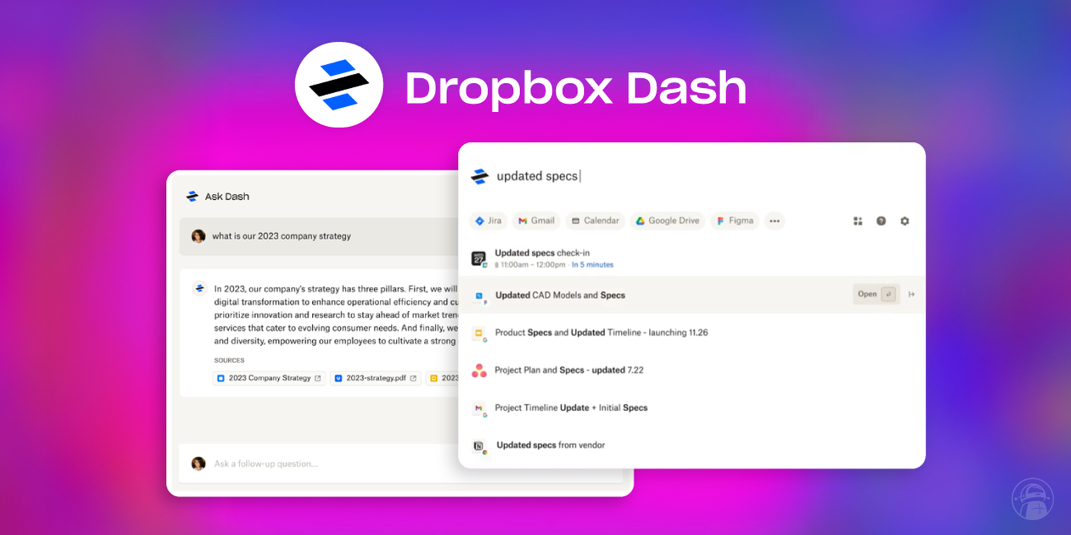Open 'Project Plan and Specs - updated 7.22'
Image resolution: width=1071 pixels, height=535 pixels.
click(x=691, y=370)
